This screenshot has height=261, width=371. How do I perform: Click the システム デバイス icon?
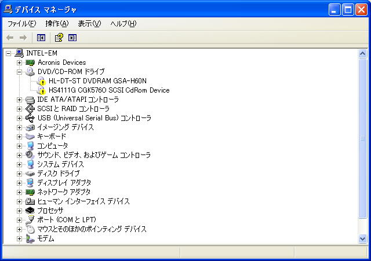tap(30, 164)
